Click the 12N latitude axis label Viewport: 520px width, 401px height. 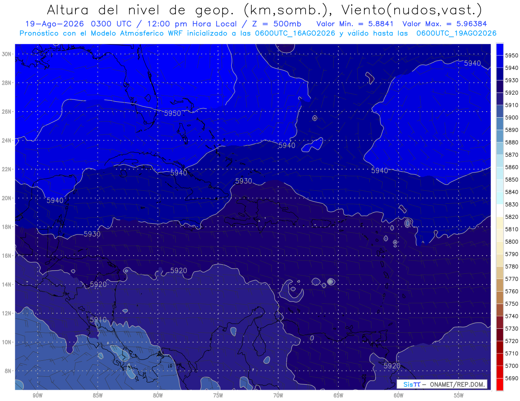click(x=6, y=313)
